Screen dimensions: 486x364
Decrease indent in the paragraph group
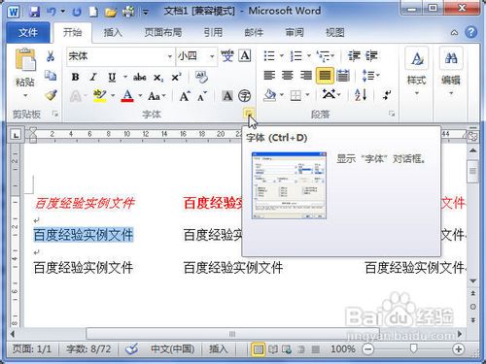(x=354, y=56)
